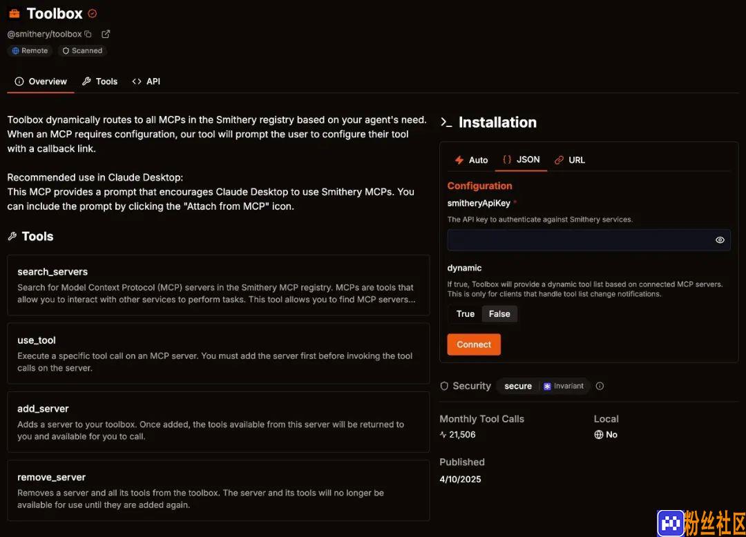Select the Auto installation tab

[472, 160]
